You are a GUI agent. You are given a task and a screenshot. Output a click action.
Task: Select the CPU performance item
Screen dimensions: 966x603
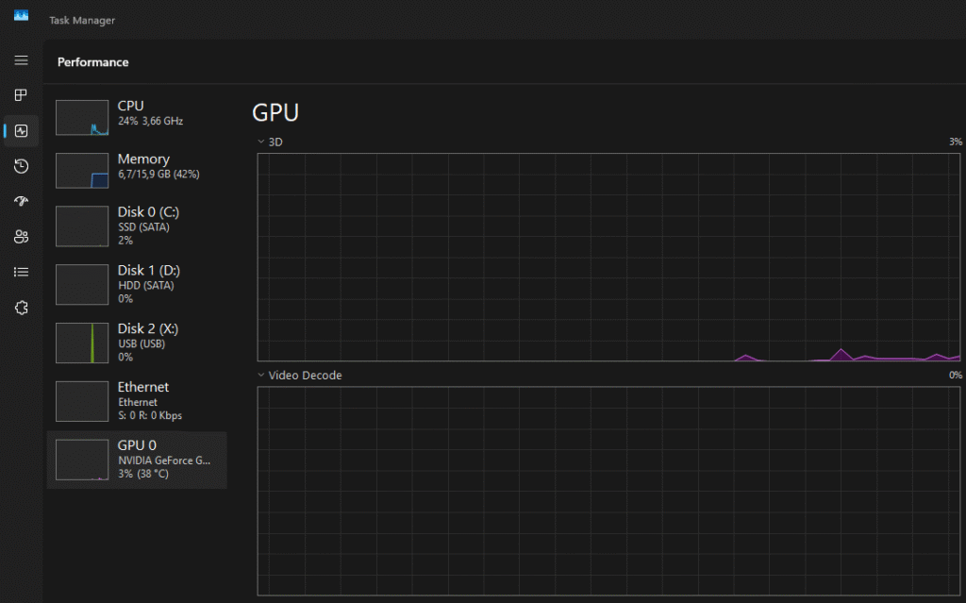coord(137,117)
